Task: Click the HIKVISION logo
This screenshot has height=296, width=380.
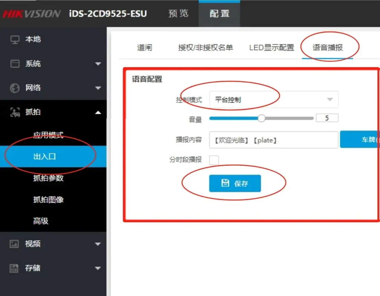Action: coord(32,14)
